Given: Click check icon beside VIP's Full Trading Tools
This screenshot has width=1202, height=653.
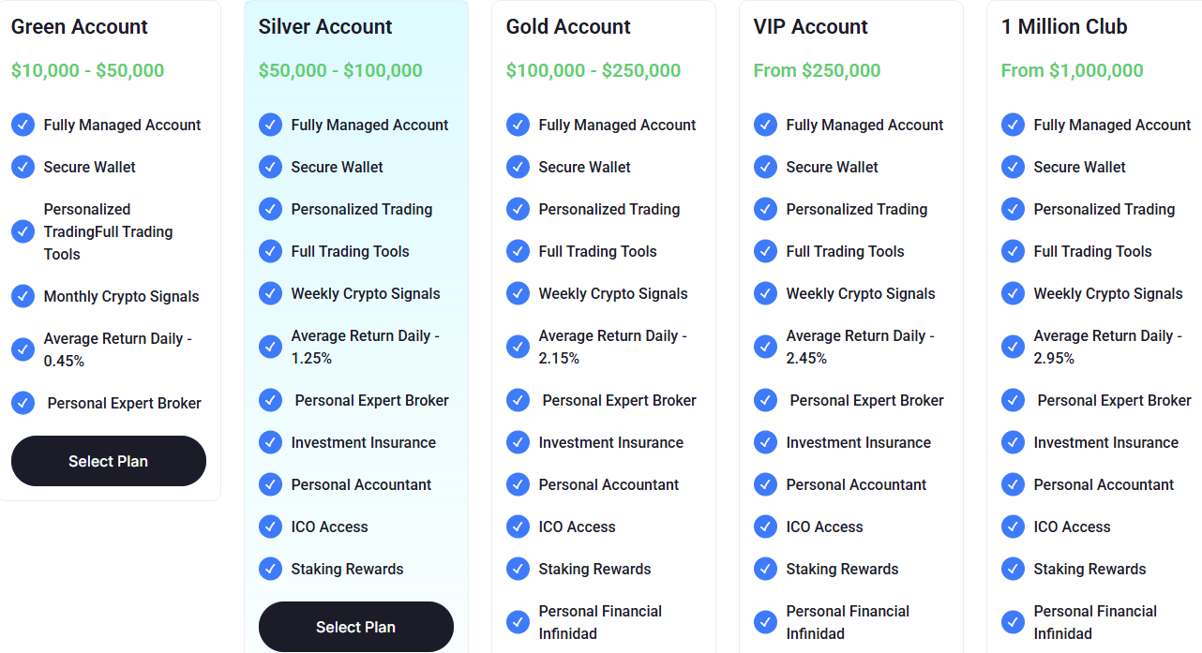Looking at the screenshot, I should coord(766,251).
